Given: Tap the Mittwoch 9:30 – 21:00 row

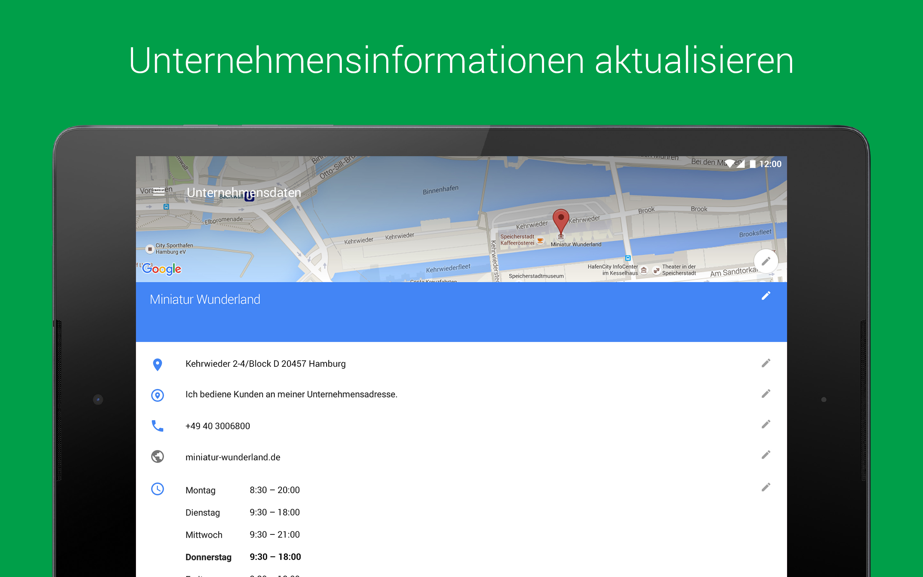Looking at the screenshot, I should click(243, 535).
